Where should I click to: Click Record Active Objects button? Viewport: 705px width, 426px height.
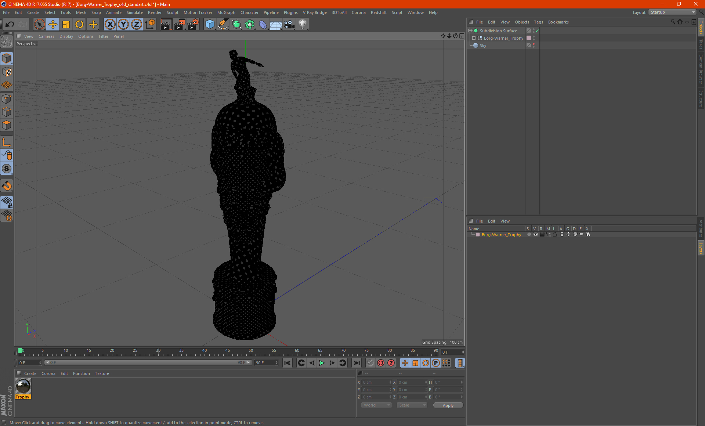tap(370, 363)
